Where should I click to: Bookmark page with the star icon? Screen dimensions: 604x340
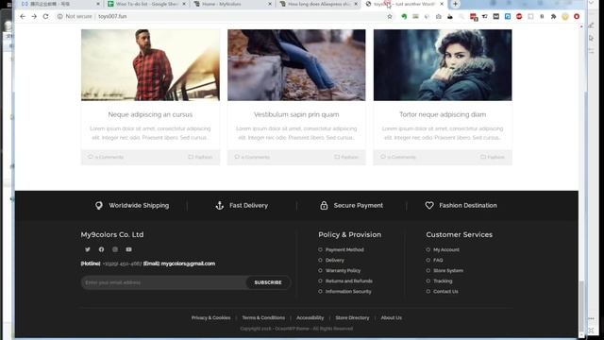click(x=390, y=17)
